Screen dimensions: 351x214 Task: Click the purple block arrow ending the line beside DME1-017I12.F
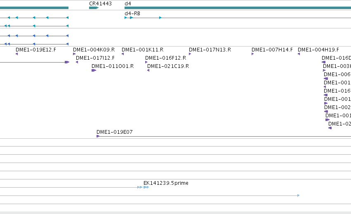click(x=67, y=62)
